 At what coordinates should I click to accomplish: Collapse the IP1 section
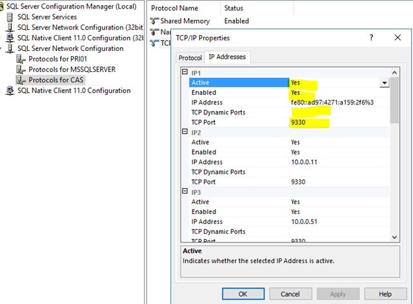click(185, 72)
